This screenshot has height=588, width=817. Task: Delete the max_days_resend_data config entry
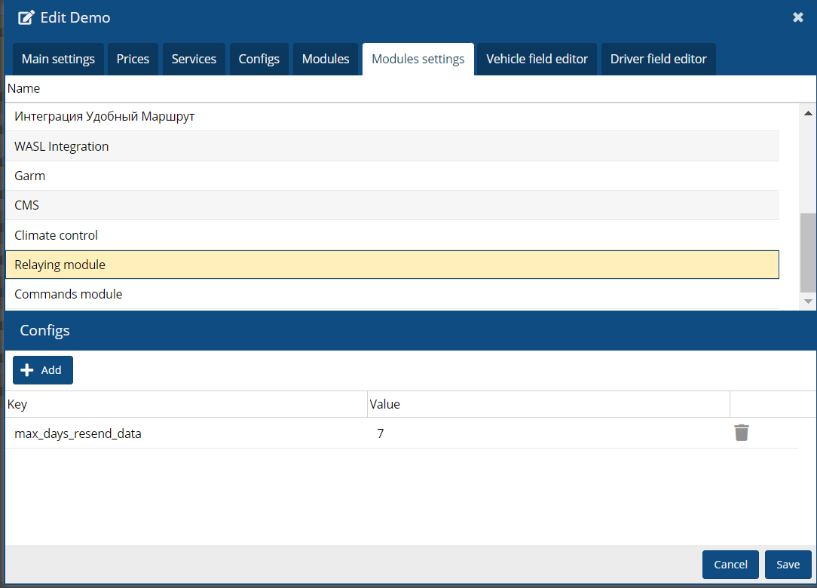point(742,433)
